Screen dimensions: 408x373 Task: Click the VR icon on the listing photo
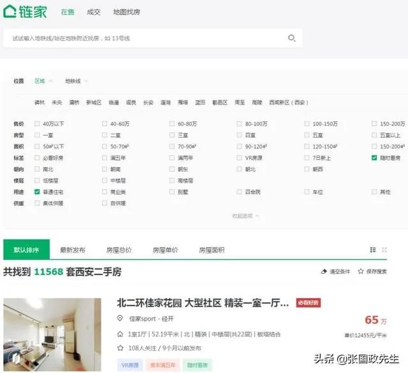coord(15,358)
